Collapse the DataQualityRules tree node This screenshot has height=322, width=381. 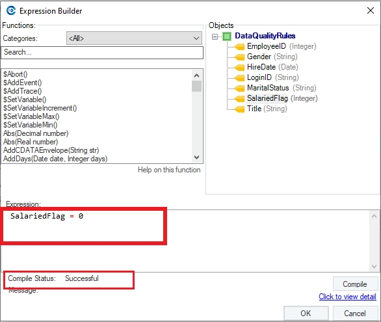[215, 36]
